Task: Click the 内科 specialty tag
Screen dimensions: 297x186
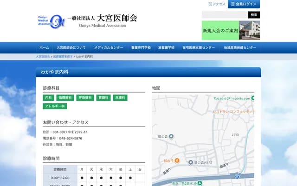Action: pyautogui.click(x=48, y=98)
